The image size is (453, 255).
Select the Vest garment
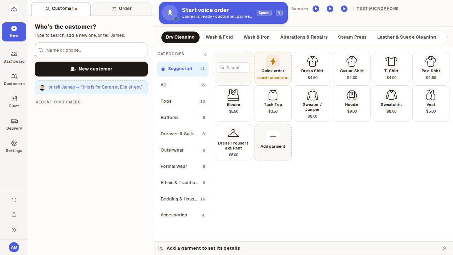[x=431, y=103]
